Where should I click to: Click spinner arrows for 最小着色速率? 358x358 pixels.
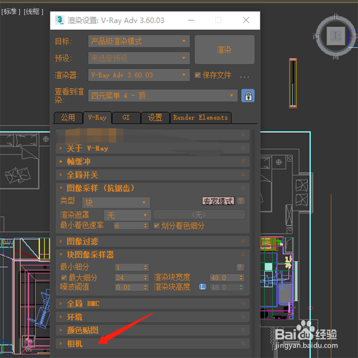tap(146, 226)
